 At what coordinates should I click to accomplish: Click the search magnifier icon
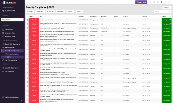[x=170, y=11]
